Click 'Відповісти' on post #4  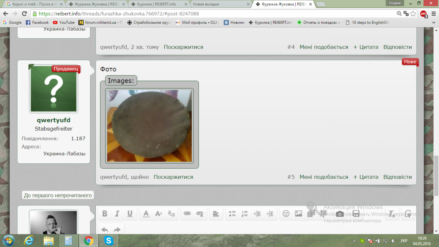tap(398, 47)
